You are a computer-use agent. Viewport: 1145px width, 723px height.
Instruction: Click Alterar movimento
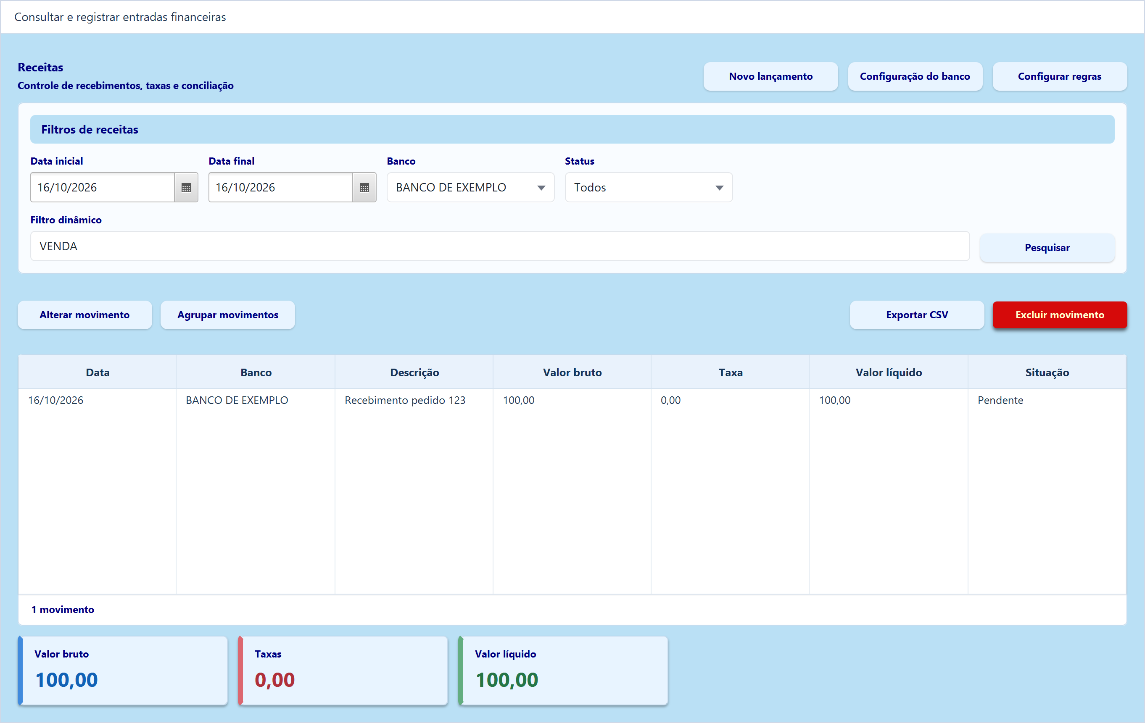[84, 315]
